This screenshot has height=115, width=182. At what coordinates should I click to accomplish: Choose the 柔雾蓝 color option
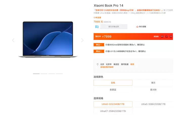(113, 90)
